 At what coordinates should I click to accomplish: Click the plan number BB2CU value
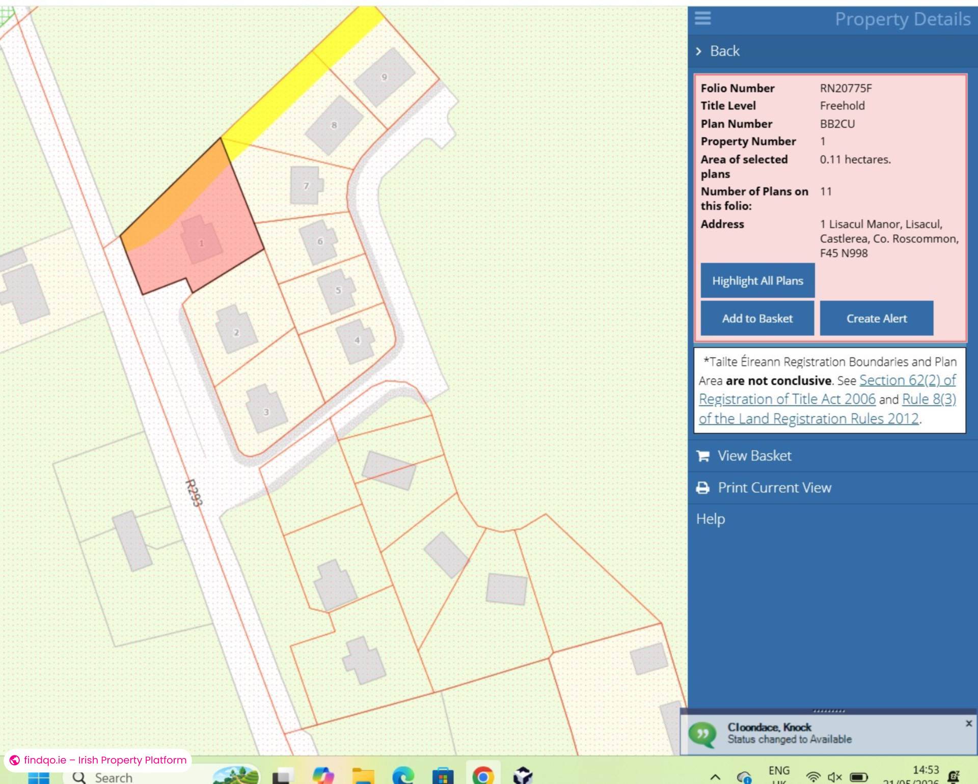tap(837, 124)
